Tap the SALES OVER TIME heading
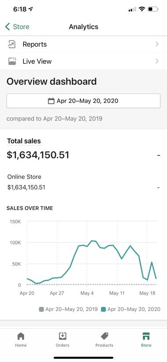This screenshot has height=362, width=167. 30,208
